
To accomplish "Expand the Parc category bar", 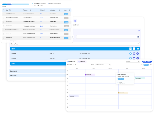I will [x=38, y=64].
